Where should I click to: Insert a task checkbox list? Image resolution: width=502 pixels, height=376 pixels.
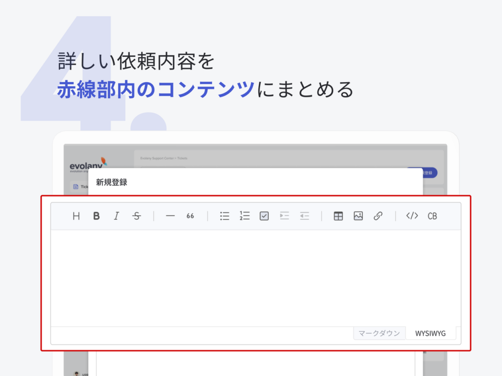click(x=264, y=216)
